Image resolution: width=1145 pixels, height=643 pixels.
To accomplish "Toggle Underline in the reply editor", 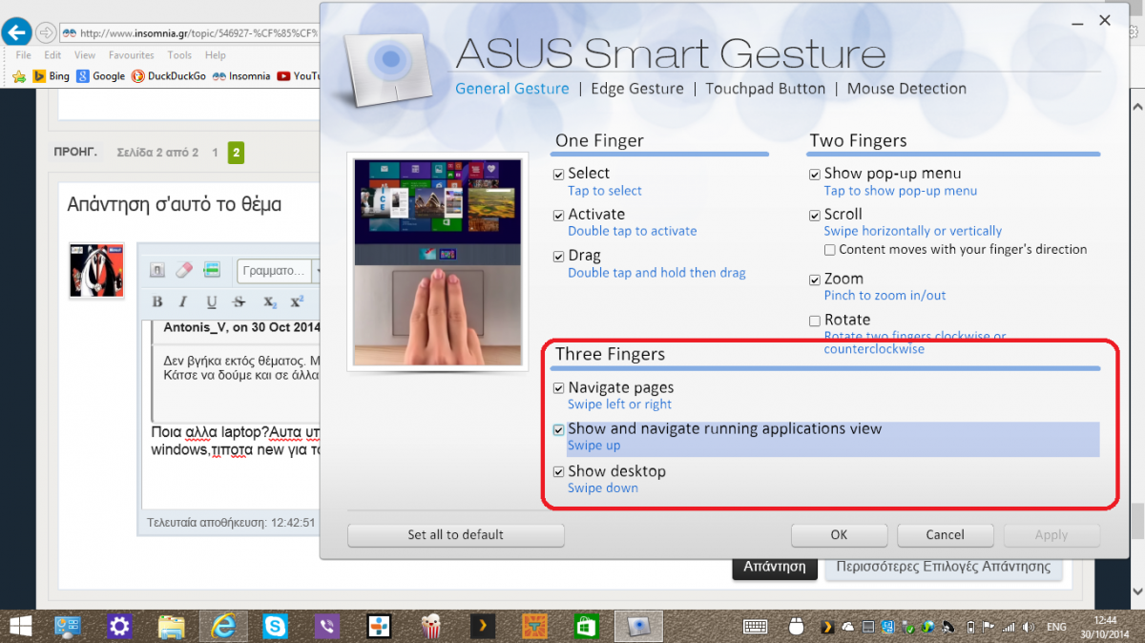I will pyautogui.click(x=211, y=301).
